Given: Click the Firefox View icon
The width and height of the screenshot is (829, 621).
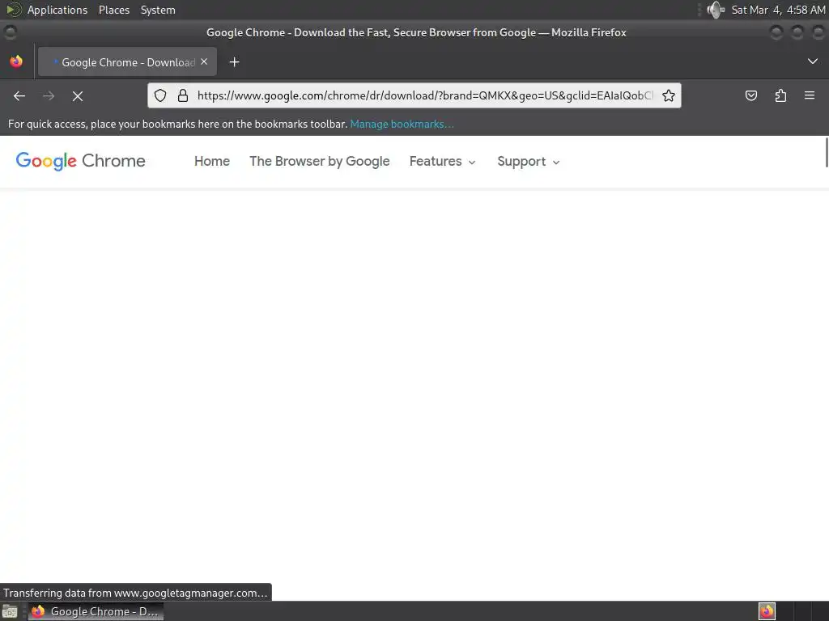Looking at the screenshot, I should point(16,61).
